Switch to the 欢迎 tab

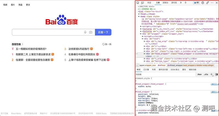point(149,3)
